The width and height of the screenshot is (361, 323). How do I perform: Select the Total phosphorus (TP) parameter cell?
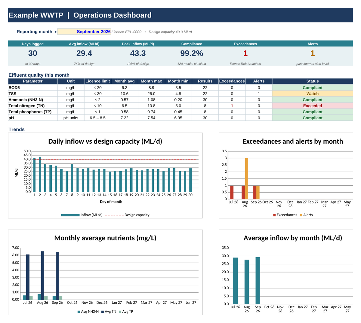(x=33, y=112)
